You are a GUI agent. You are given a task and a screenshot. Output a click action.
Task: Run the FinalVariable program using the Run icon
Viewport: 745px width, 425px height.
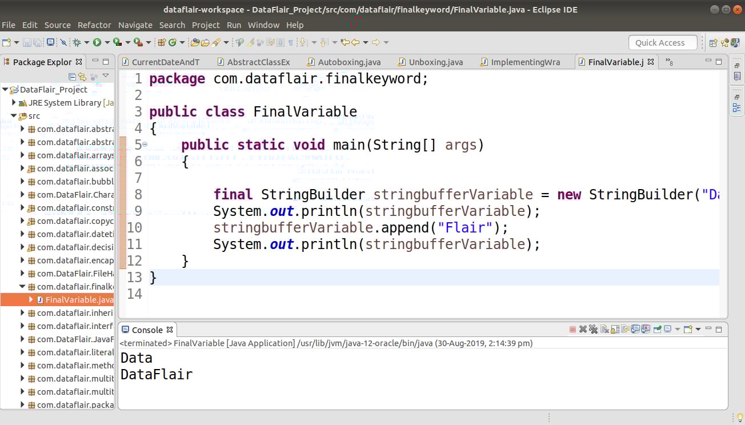(97, 42)
